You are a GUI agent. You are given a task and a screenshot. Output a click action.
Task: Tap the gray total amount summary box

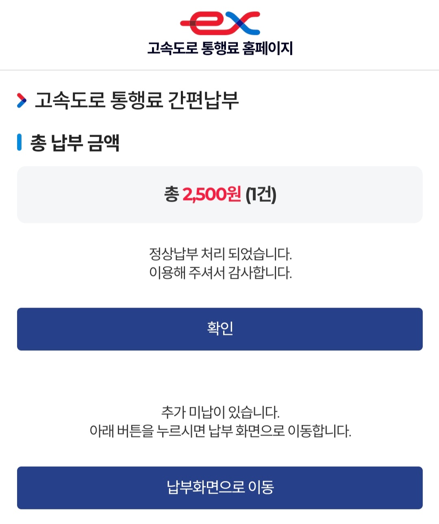220,194
